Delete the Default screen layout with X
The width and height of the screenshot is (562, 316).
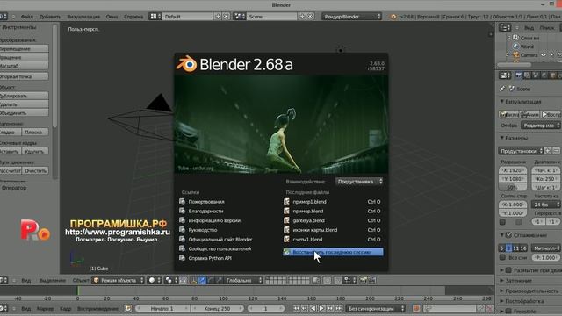pyautogui.click(x=226, y=17)
